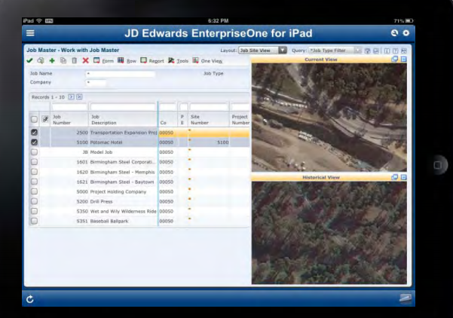
Task: Click the circular arrow icon beside the gear
Action: [394, 33]
